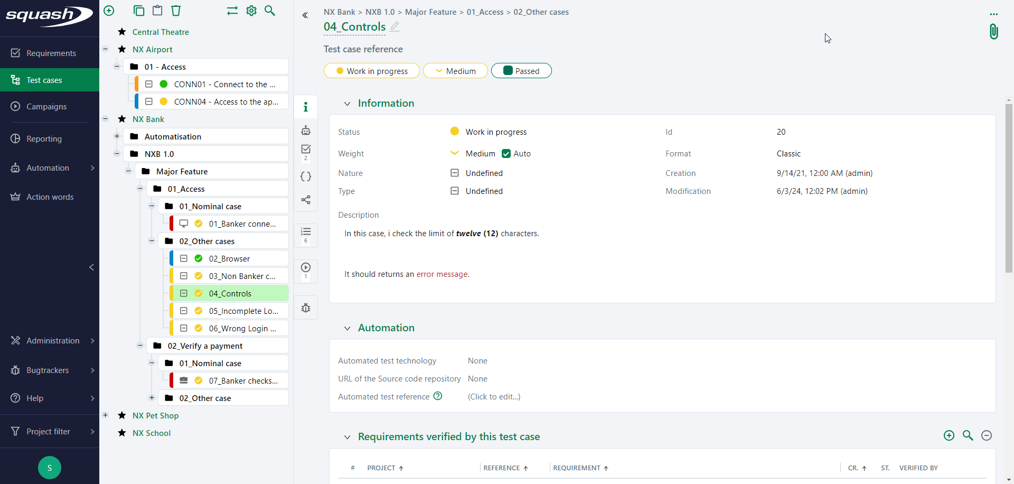Open the tree search magnifier icon

pyautogui.click(x=270, y=11)
